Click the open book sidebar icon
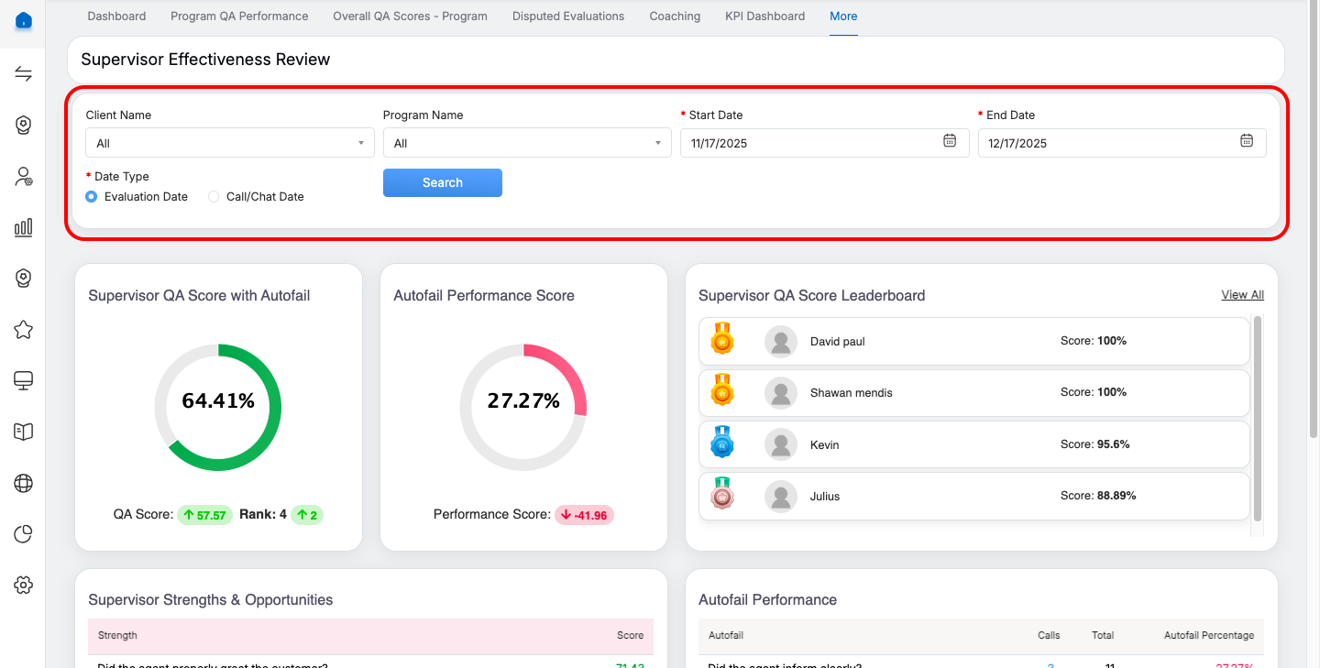The height and width of the screenshot is (668, 1320). pyautogui.click(x=24, y=432)
